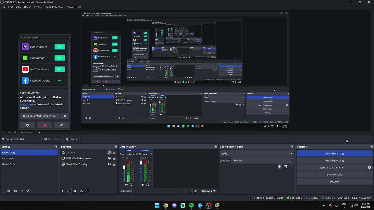Hide the Multi Chat Overlay source

pos(109,164)
